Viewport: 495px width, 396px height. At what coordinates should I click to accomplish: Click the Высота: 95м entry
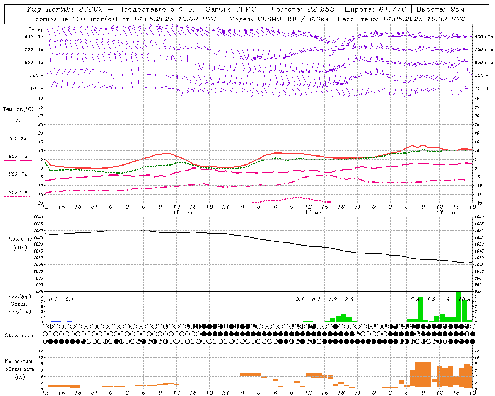[x=440, y=9]
